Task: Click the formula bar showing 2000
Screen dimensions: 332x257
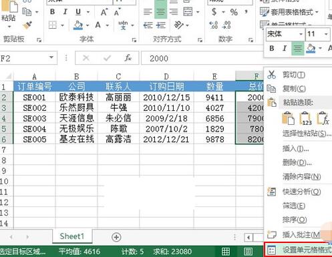Action: tap(202, 58)
